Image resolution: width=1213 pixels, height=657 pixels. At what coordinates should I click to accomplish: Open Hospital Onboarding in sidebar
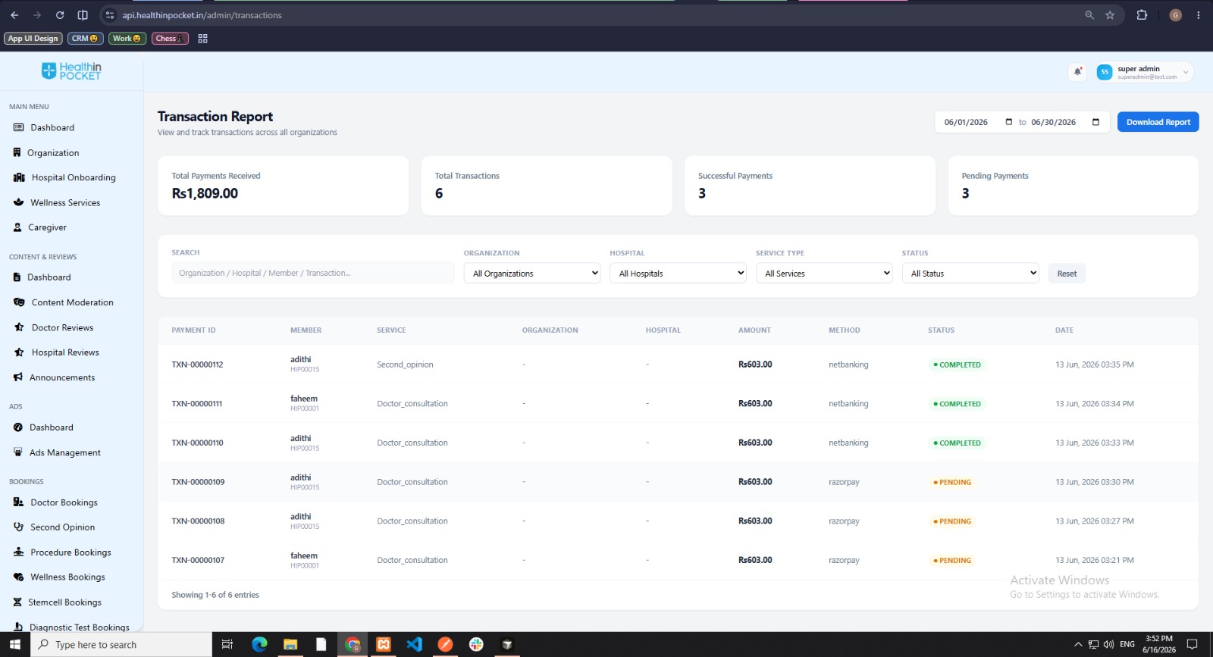click(74, 177)
